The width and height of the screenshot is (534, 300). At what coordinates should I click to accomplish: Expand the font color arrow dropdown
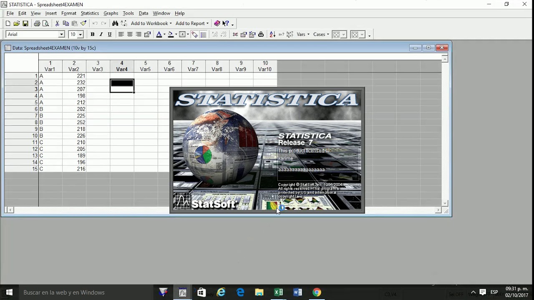pyautogui.click(x=164, y=35)
